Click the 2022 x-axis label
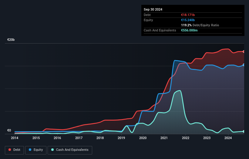This screenshot has width=249, height=159. pyautogui.click(x=186, y=138)
